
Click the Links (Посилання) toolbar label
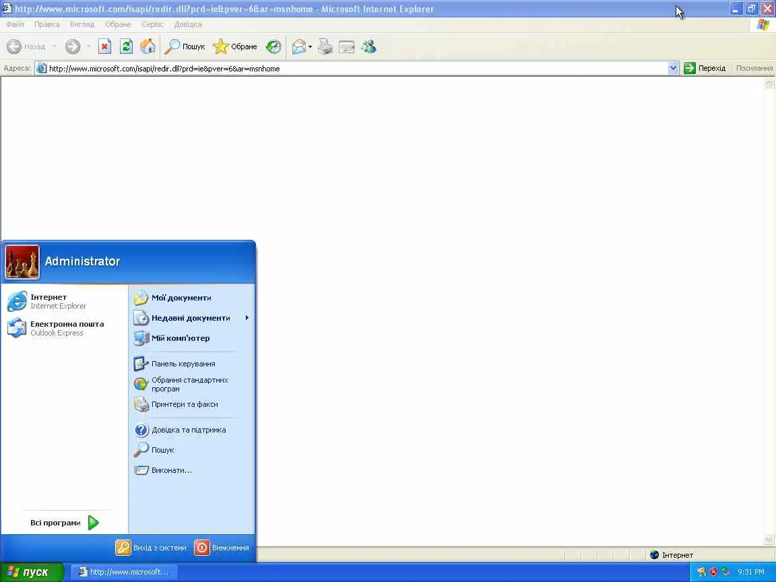click(754, 68)
